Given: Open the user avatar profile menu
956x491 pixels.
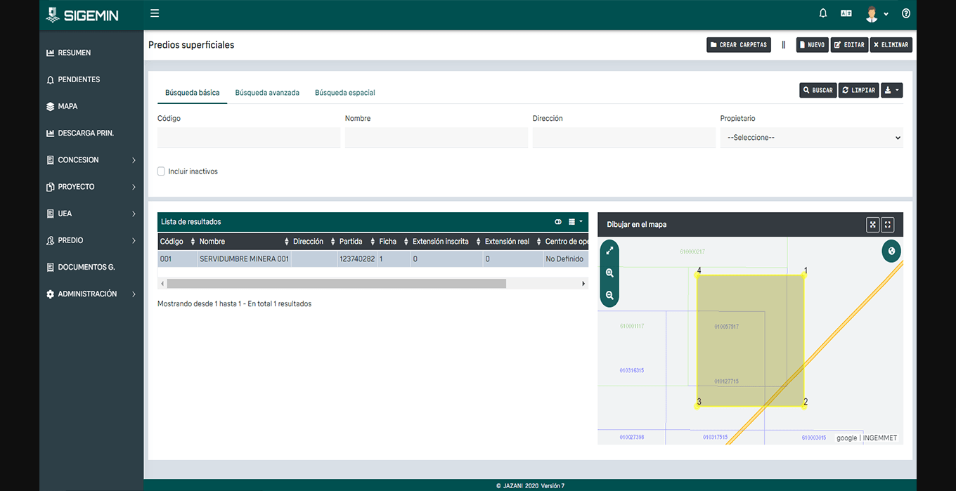Looking at the screenshot, I should [x=876, y=14].
